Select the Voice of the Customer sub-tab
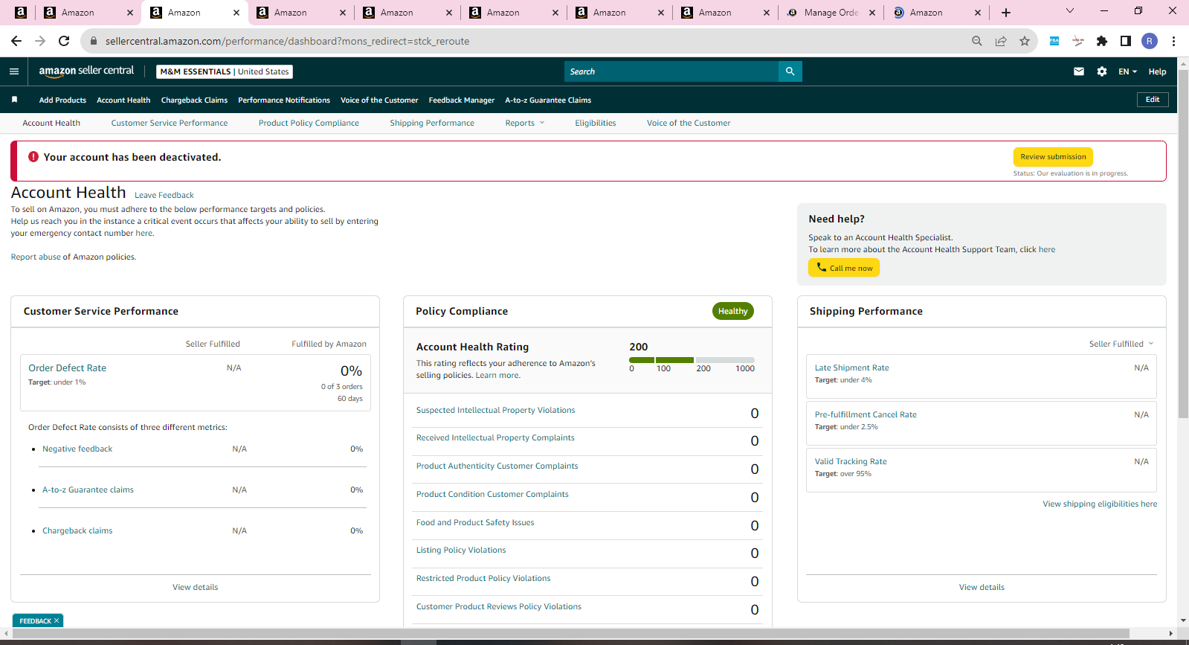This screenshot has width=1189, height=645. point(689,123)
